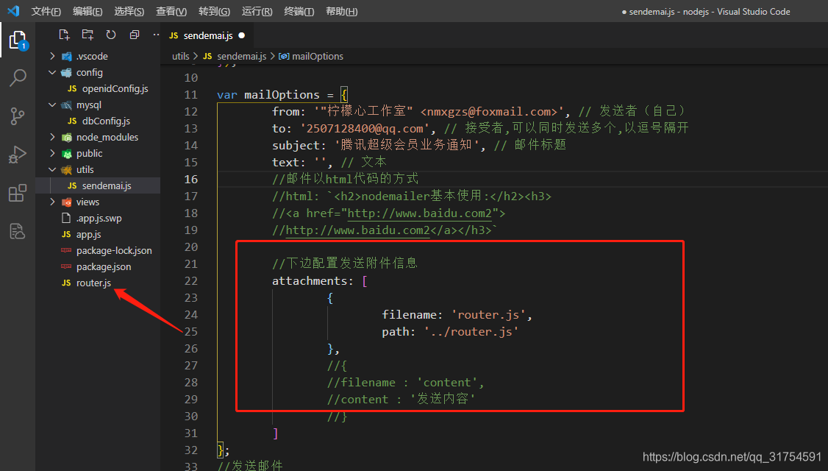Open the 运行(R) menu
This screenshot has height=471, width=828.
[257, 11]
